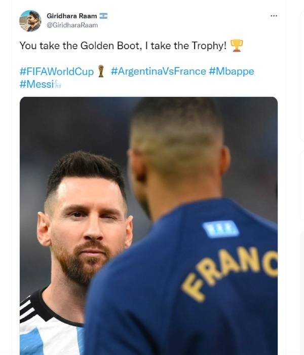Click Giridhara Raam's profile avatar
304x355 pixels.
[30, 21]
